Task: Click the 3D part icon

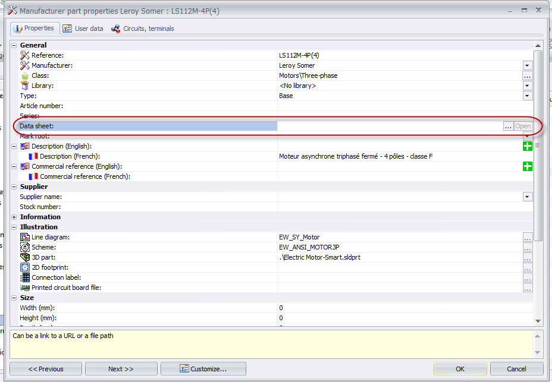Action: click(25, 257)
